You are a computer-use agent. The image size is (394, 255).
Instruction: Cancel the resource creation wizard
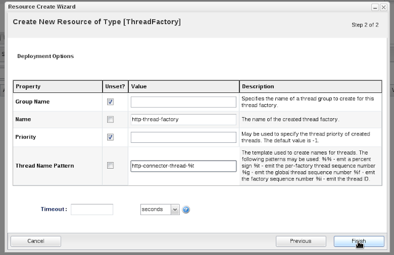tap(36, 241)
